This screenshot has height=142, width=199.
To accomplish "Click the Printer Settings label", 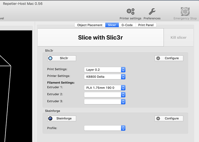I will pyautogui.click(x=59, y=76).
